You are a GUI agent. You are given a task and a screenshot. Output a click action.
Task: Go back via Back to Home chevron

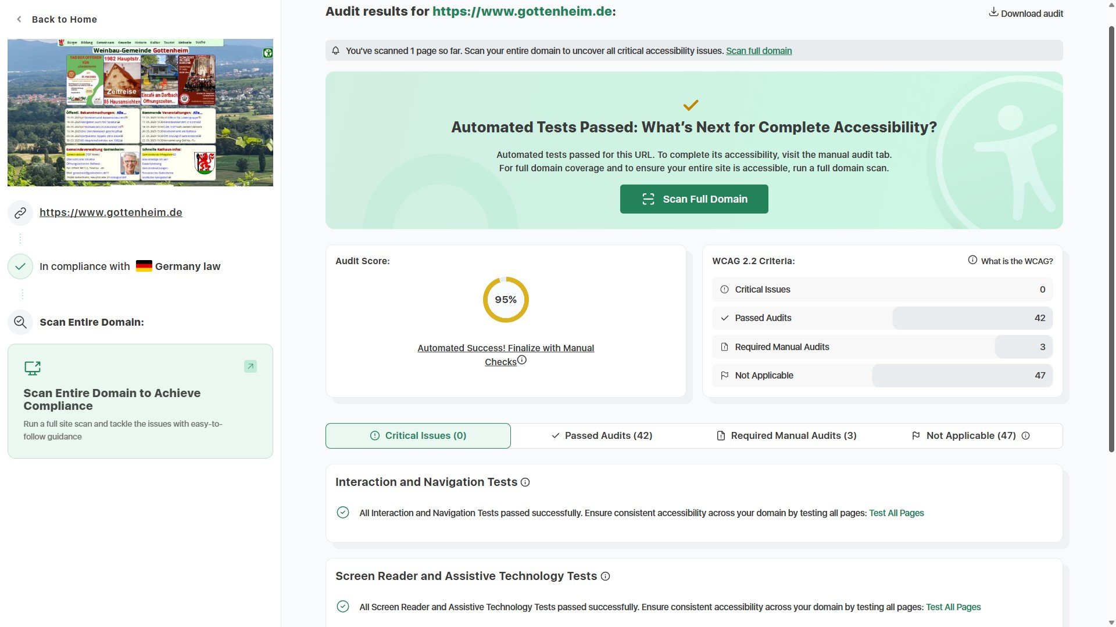click(19, 19)
